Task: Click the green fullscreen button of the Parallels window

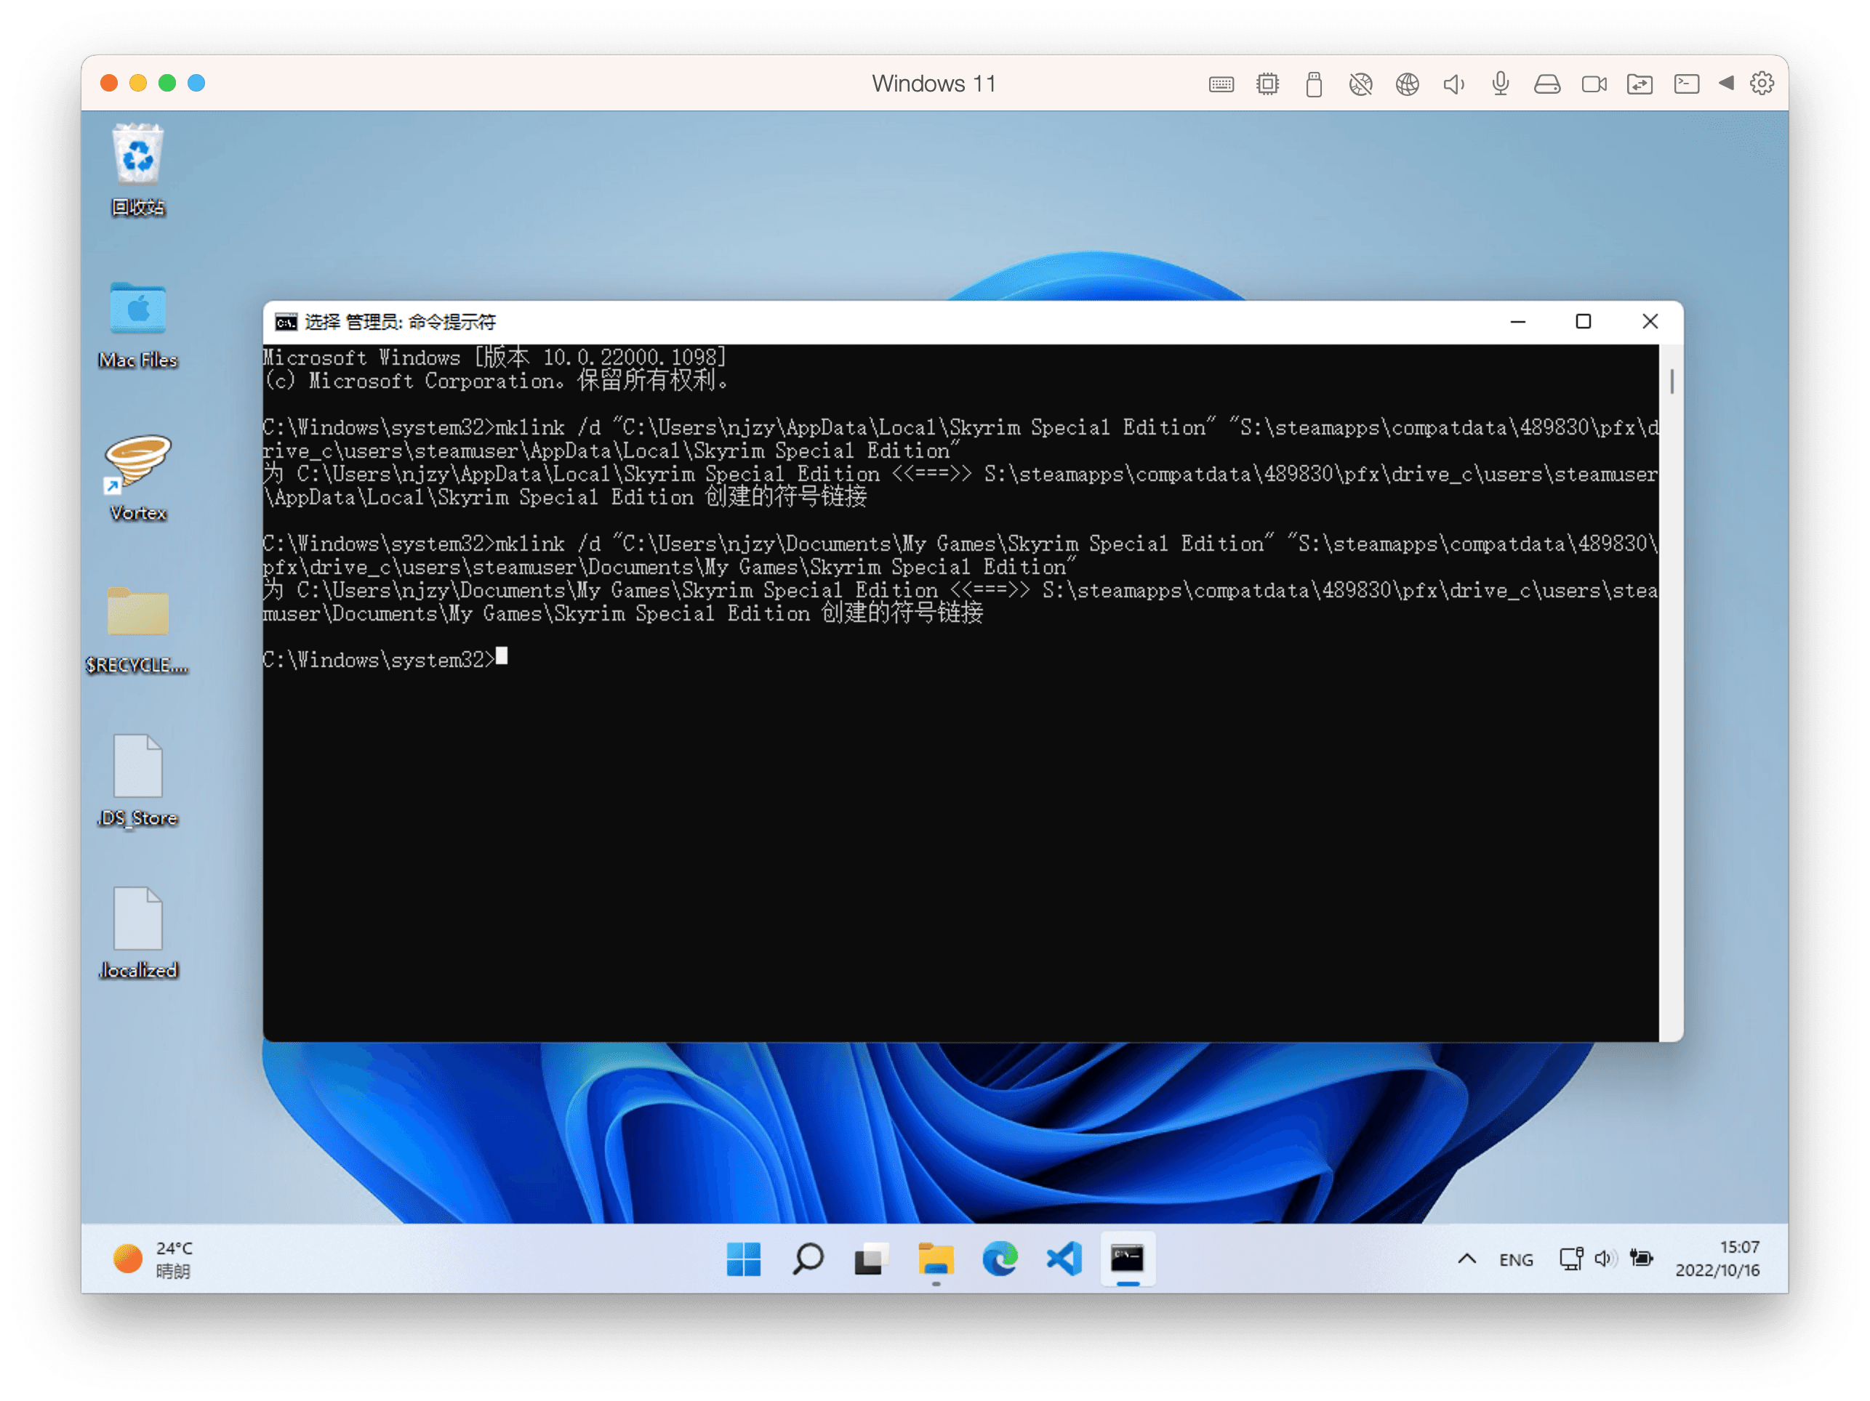Action: pos(167,83)
